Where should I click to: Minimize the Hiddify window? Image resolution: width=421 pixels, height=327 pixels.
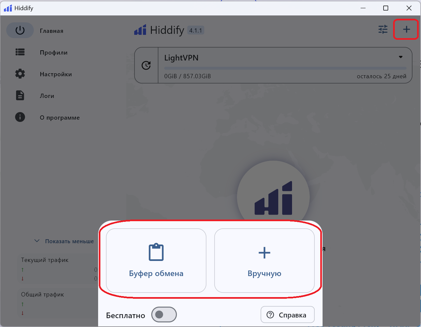[x=363, y=8]
